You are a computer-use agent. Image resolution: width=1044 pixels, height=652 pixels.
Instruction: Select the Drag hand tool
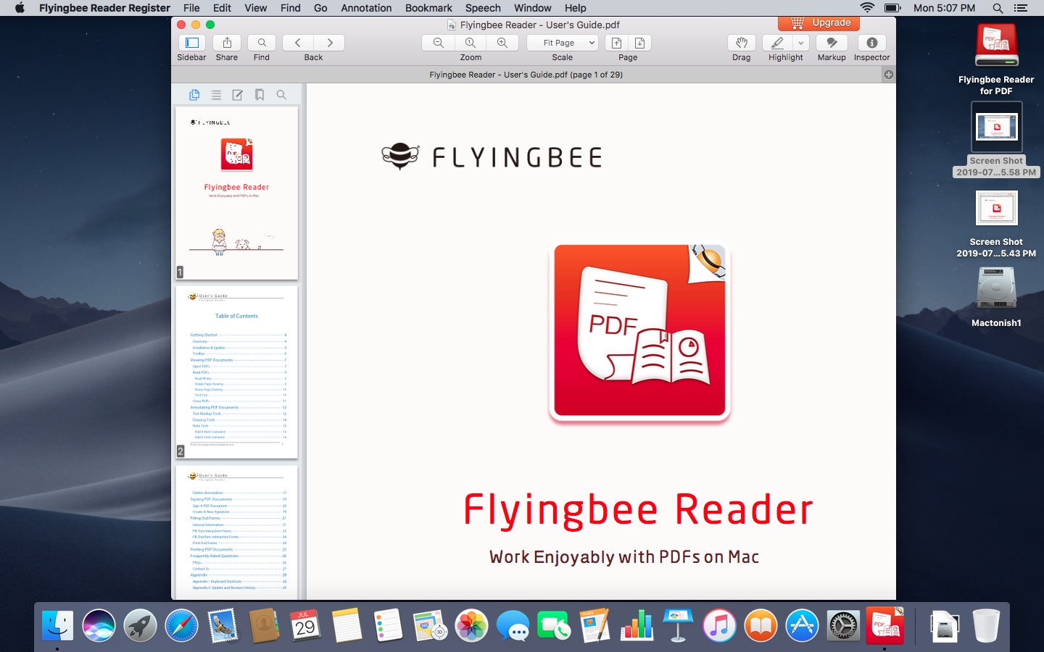(741, 43)
